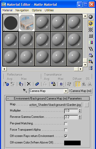96x149 pixels.
Task: Click the Garden.jpg map button
Action: click(x=55, y=105)
